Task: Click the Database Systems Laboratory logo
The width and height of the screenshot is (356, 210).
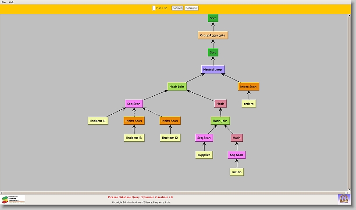Action: (13, 199)
